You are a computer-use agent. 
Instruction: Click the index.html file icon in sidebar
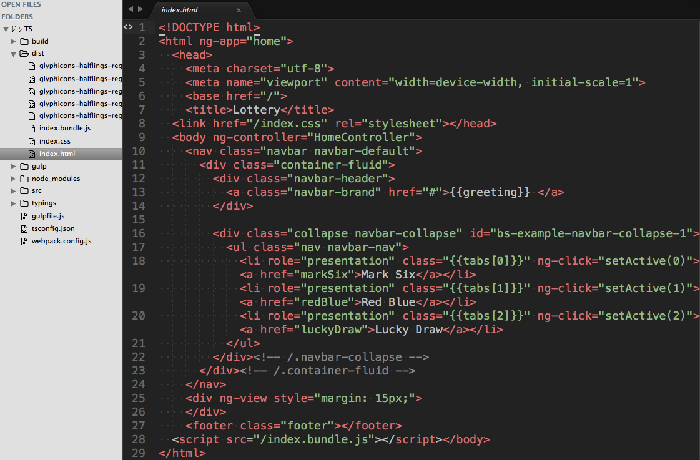(32, 154)
